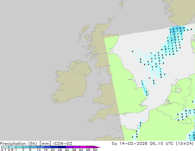Screen dimensions: 195x151
Task: Click the '35' legend tick label
Action: point(74,150)
